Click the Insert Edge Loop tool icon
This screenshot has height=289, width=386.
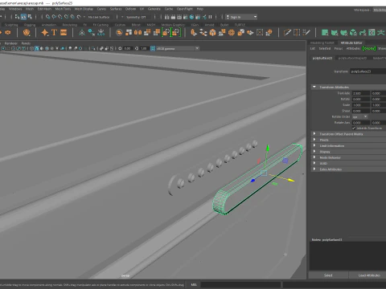tap(297, 33)
